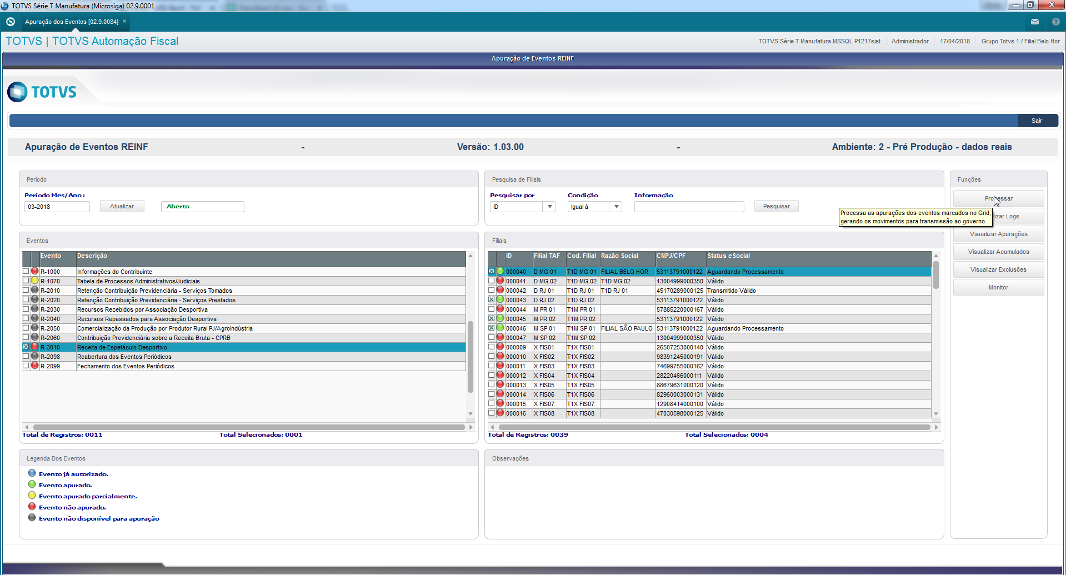Uncheck filial 000043 checkbox

[x=491, y=299]
